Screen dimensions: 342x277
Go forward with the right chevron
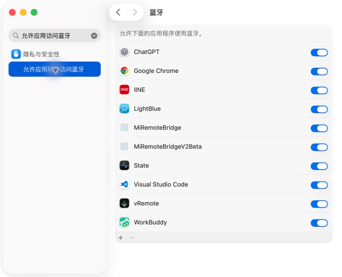[x=135, y=12]
